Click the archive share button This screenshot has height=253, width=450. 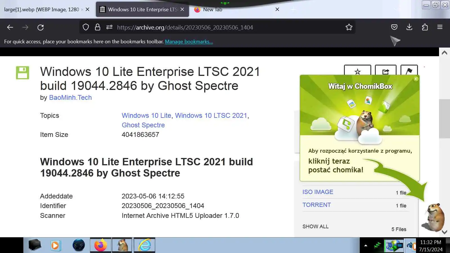[386, 70]
